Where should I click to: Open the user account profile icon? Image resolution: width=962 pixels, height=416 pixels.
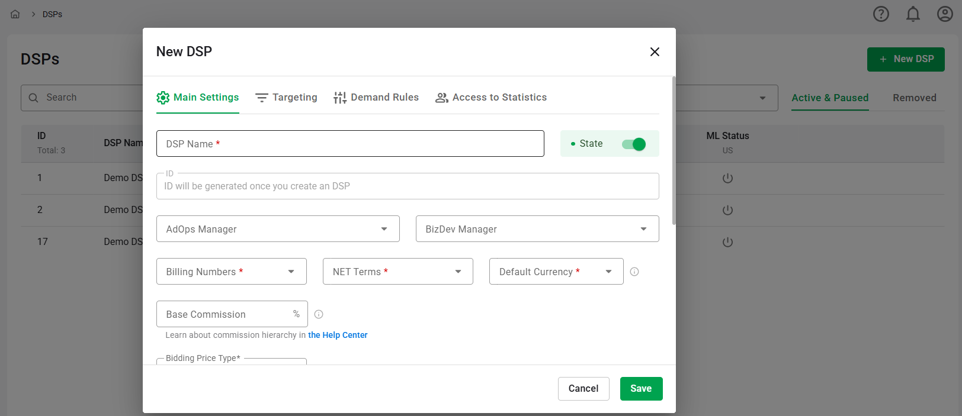coord(945,14)
